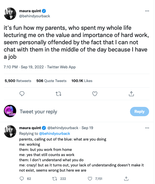Retweet the reply tweet with 222 retweets
Image resolution: width=155 pixels, height=184 pixels.
click(x=54, y=179)
